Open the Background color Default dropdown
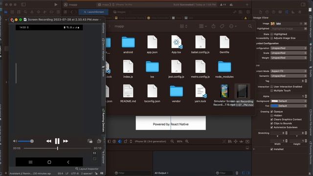The width and height of the screenshot is (313, 176). point(289,101)
